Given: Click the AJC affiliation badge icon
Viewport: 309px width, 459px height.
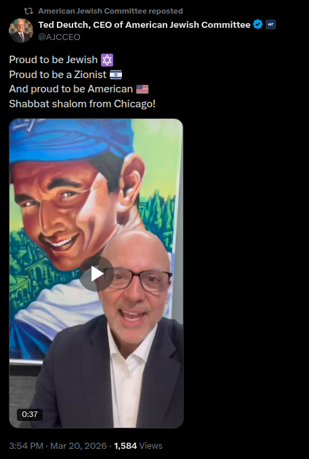Looking at the screenshot, I should 271,24.
